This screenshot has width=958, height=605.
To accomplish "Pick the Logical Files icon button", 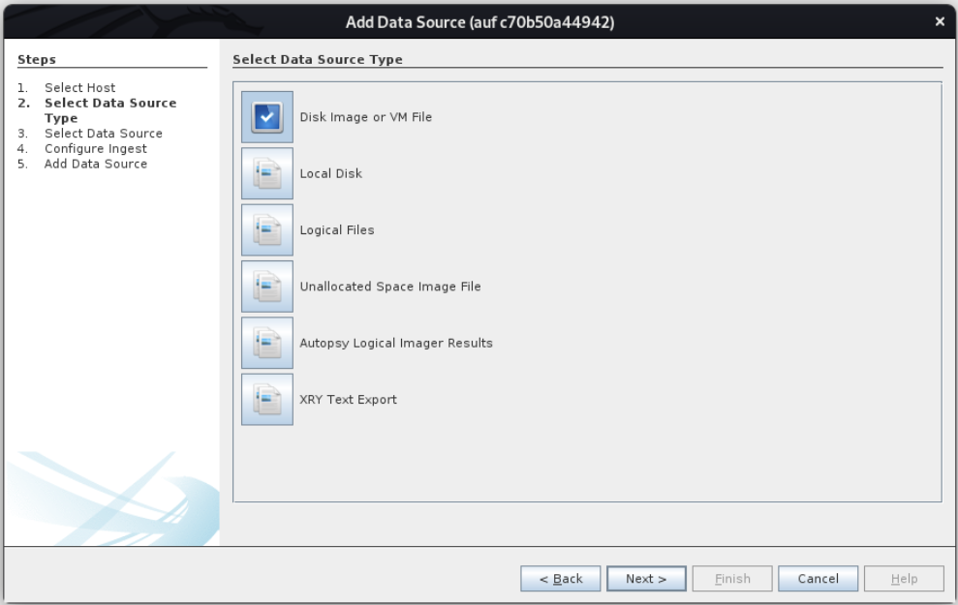I will [266, 230].
